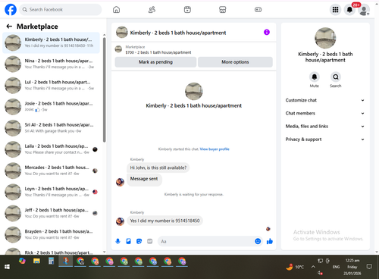Open notifications bell with 20+ badge
379x279 pixels.
coord(349,10)
